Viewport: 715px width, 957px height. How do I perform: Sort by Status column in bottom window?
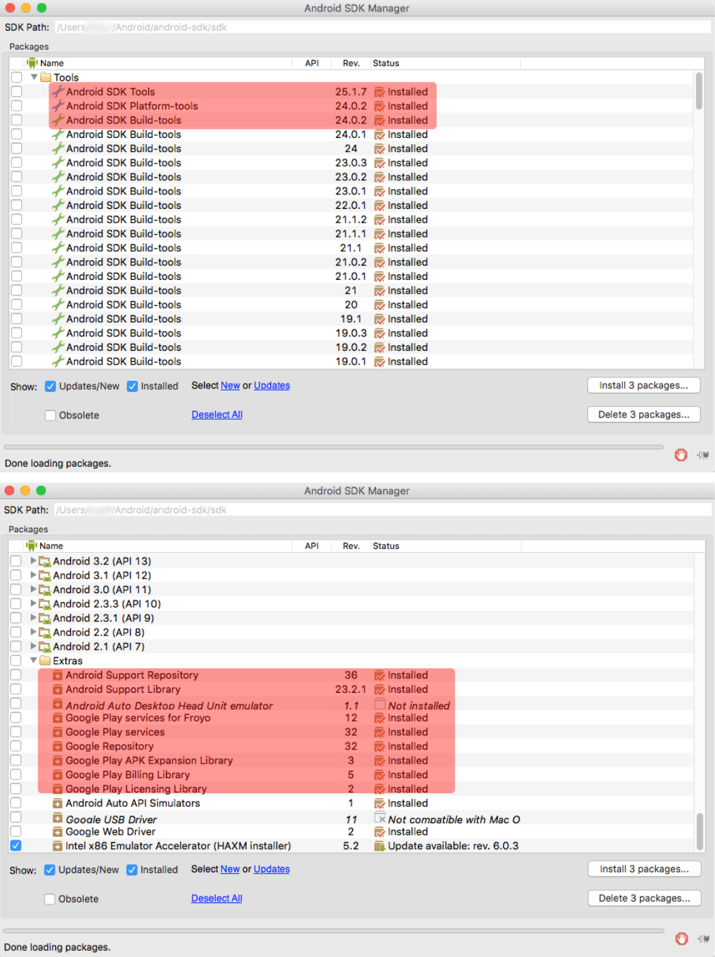click(x=445, y=545)
